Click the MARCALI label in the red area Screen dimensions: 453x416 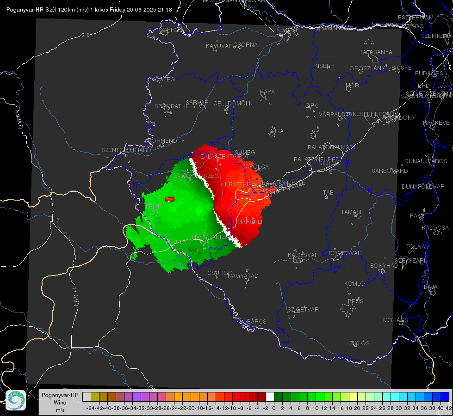click(x=249, y=222)
